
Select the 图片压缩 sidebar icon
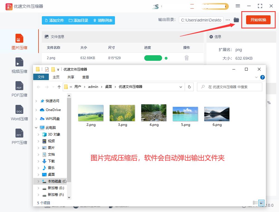coord(19,41)
